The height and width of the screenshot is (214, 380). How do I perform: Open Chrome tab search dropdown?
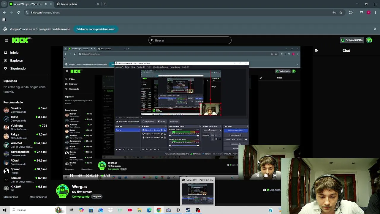4,4
